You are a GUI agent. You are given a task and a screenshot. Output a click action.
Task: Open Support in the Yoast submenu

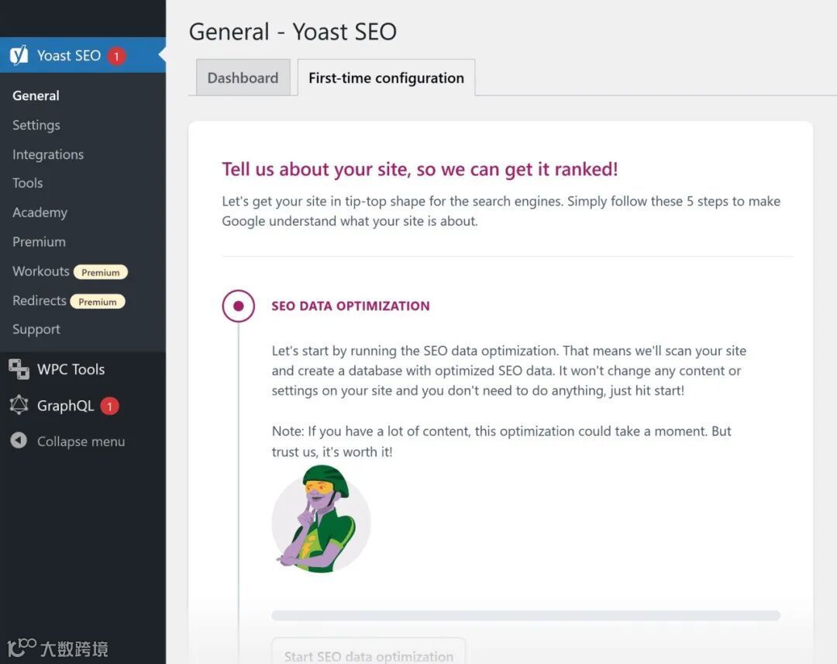pyautogui.click(x=36, y=330)
